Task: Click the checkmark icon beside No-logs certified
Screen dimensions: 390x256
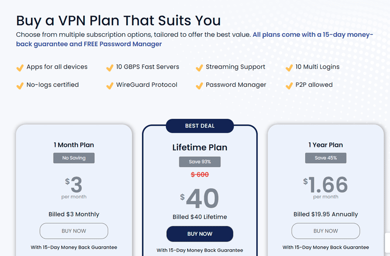Action: [x=20, y=85]
